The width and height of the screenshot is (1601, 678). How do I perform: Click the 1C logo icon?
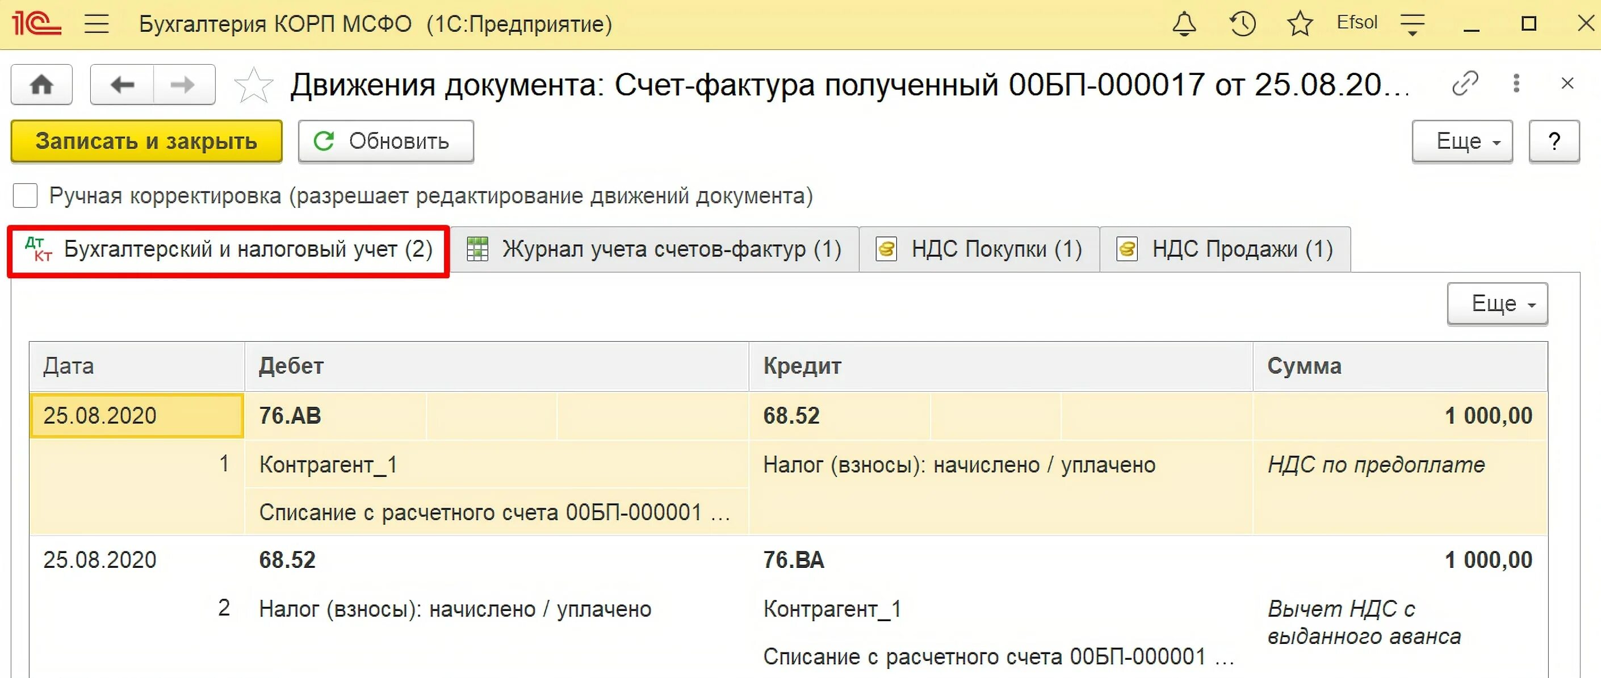[37, 24]
